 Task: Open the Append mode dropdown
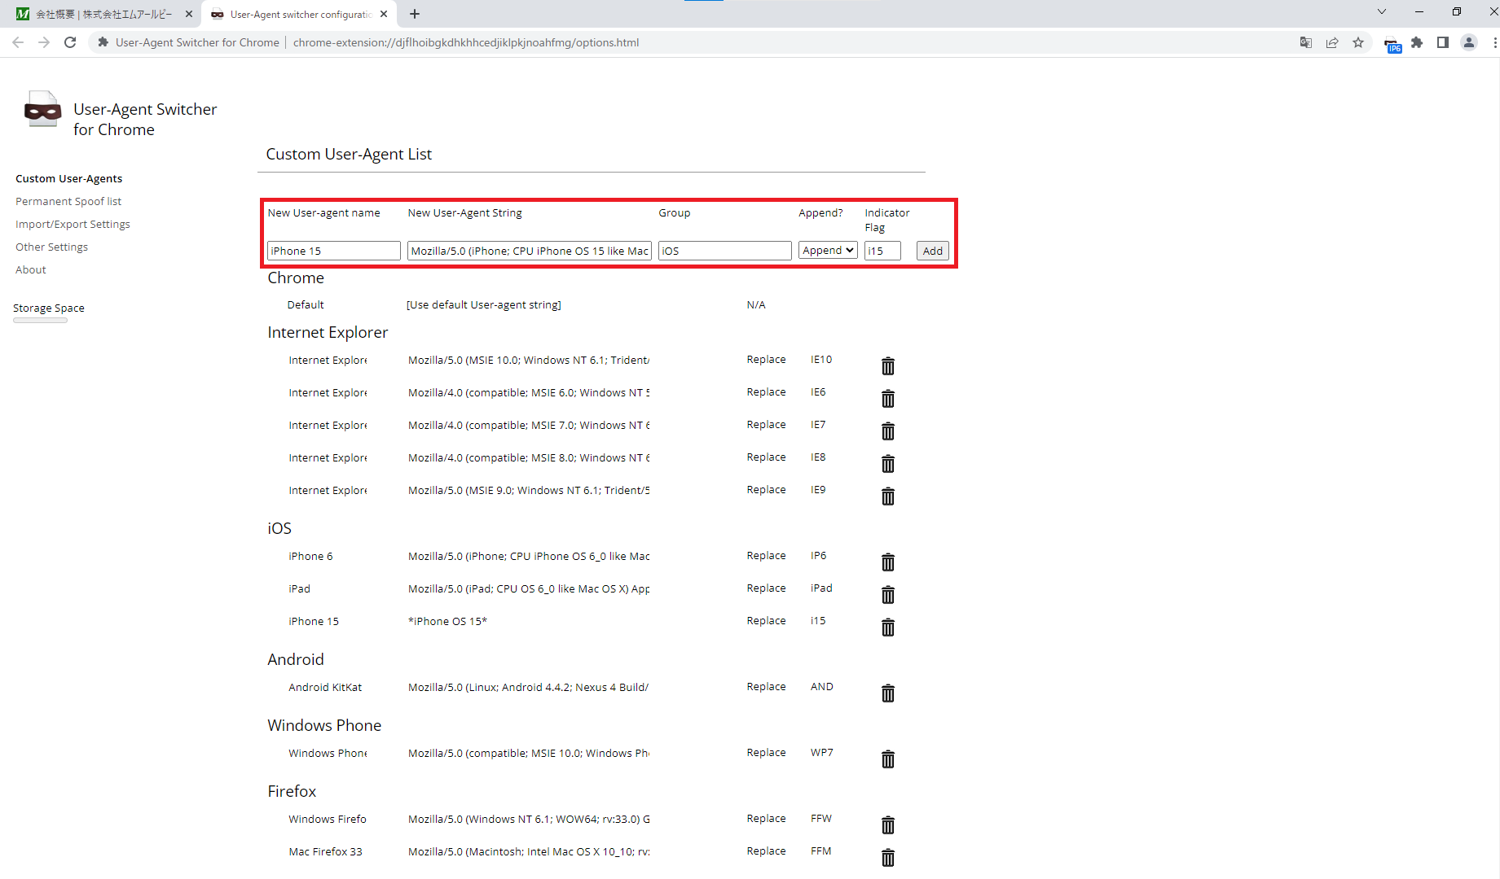pyautogui.click(x=828, y=251)
